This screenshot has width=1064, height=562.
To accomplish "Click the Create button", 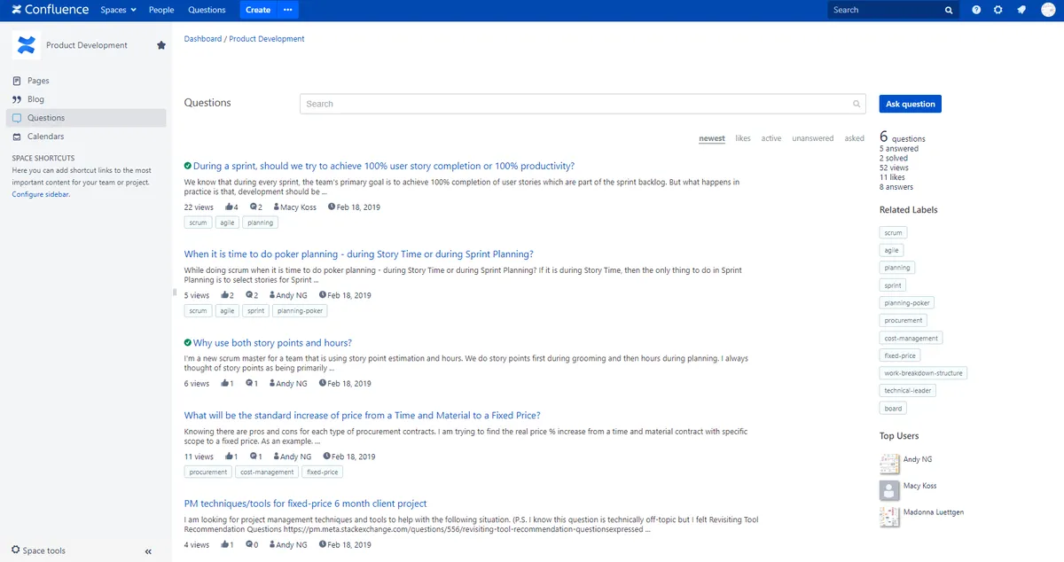I will click(x=258, y=10).
